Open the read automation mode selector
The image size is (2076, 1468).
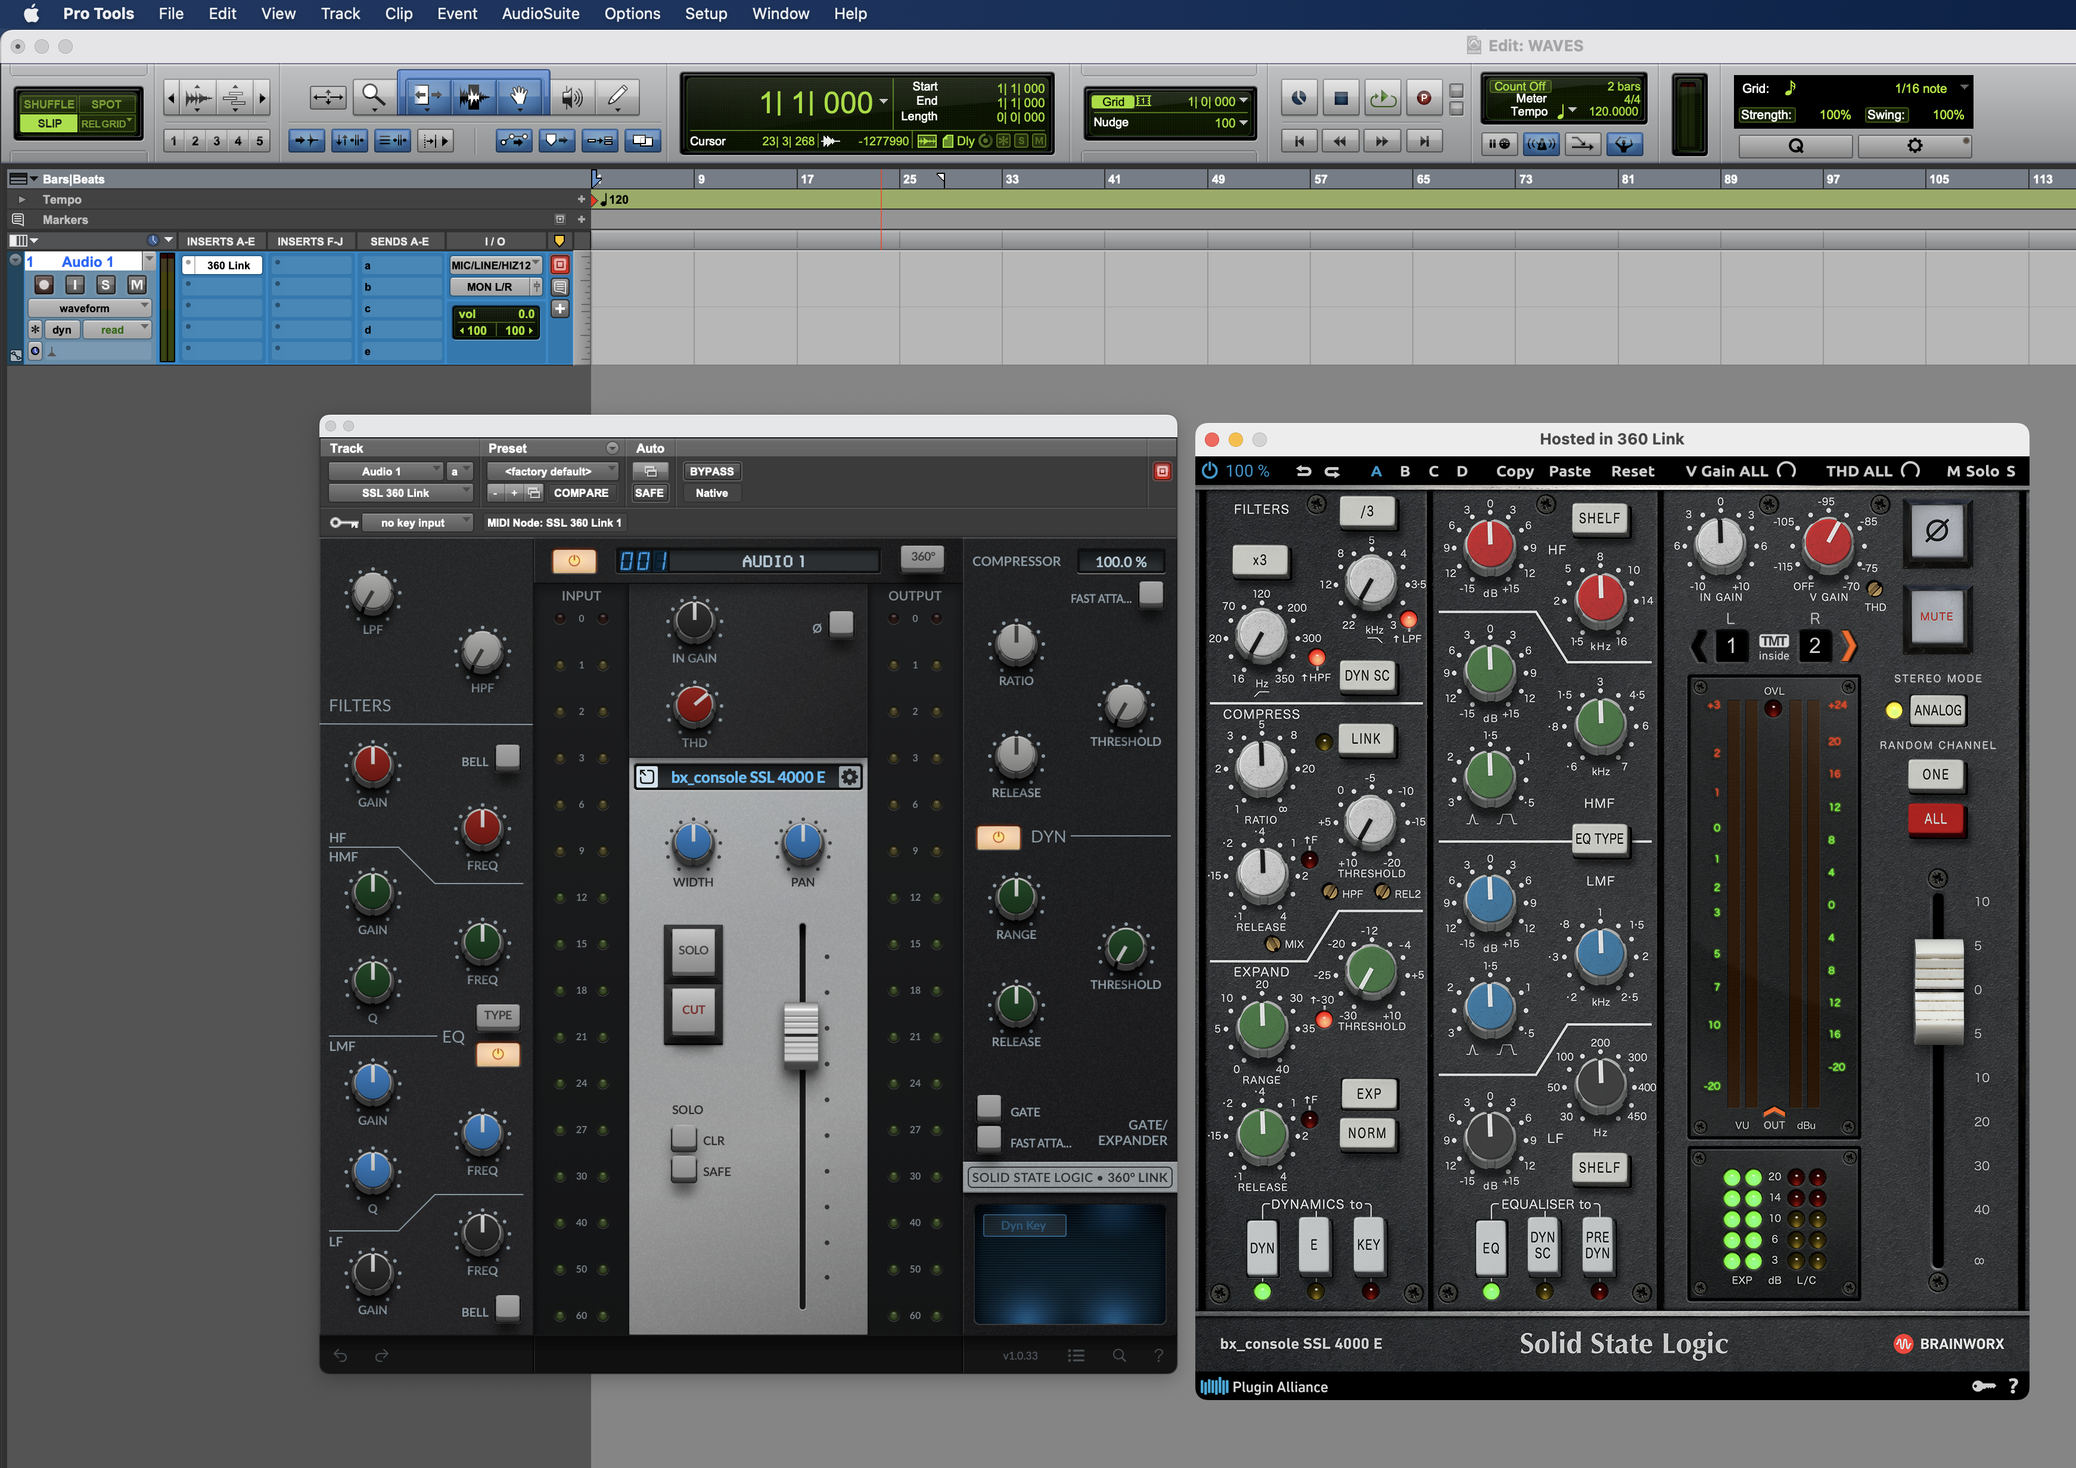[117, 330]
